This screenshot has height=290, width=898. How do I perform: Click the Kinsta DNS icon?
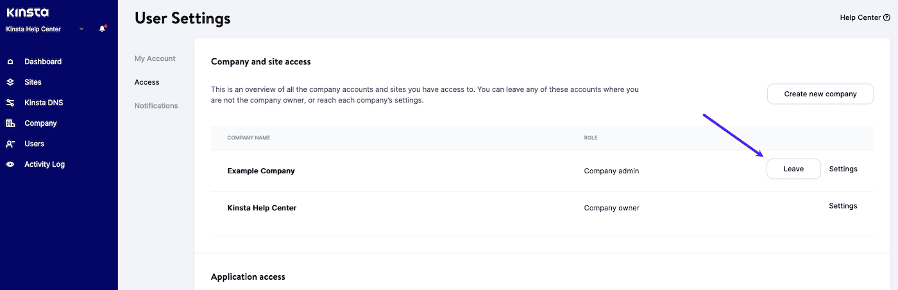[10, 103]
